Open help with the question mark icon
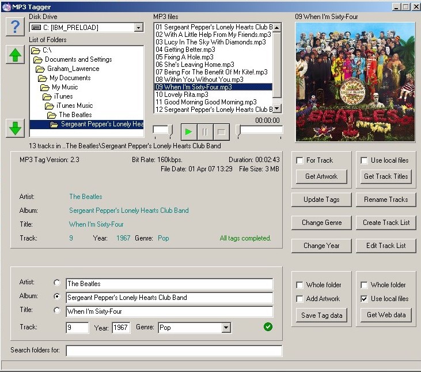Image resolution: width=421 pixels, height=372 pixels. click(15, 27)
